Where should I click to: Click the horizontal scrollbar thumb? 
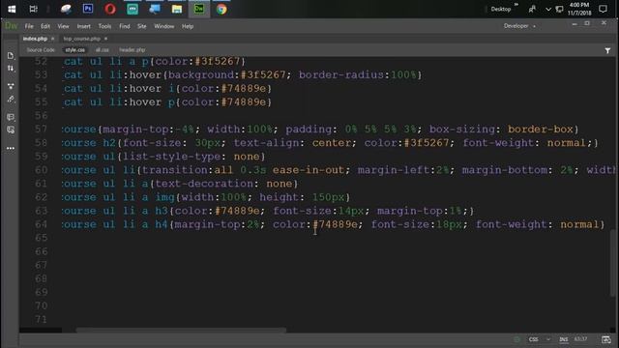coord(181,330)
